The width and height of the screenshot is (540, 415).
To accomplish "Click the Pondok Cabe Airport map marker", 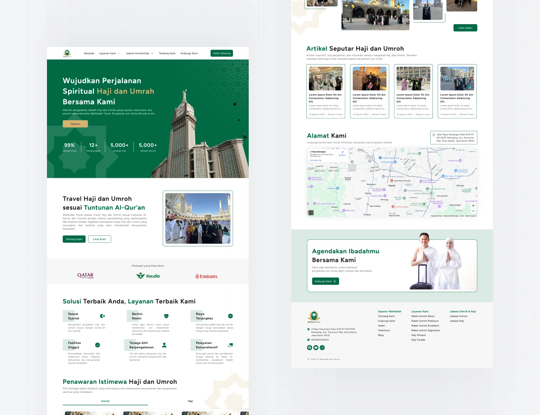I will 380,158.
